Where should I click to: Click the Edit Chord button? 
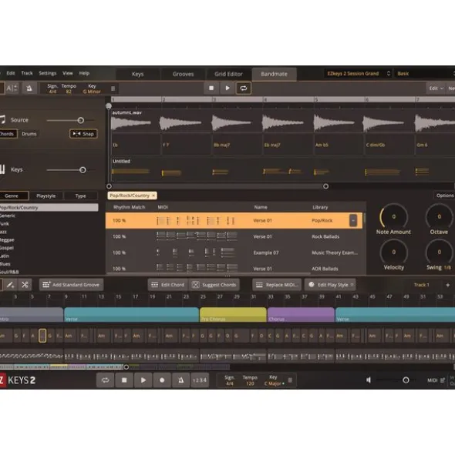[168, 285]
